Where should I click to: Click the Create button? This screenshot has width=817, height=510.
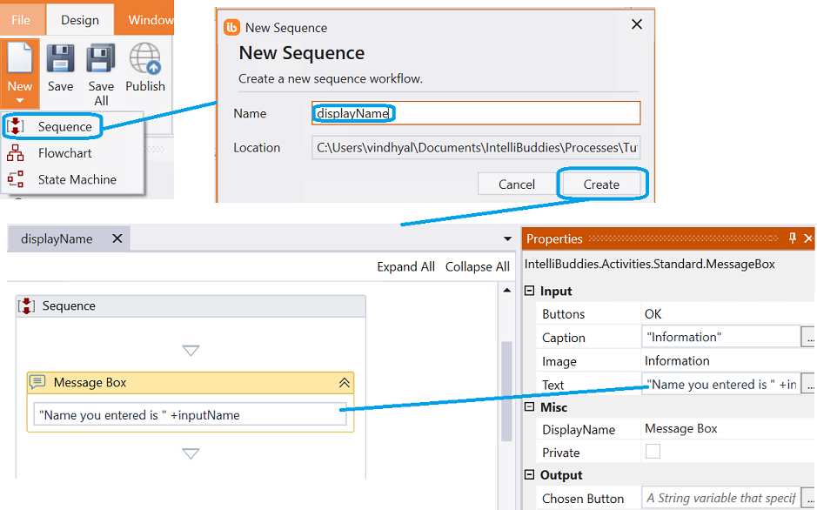click(602, 184)
